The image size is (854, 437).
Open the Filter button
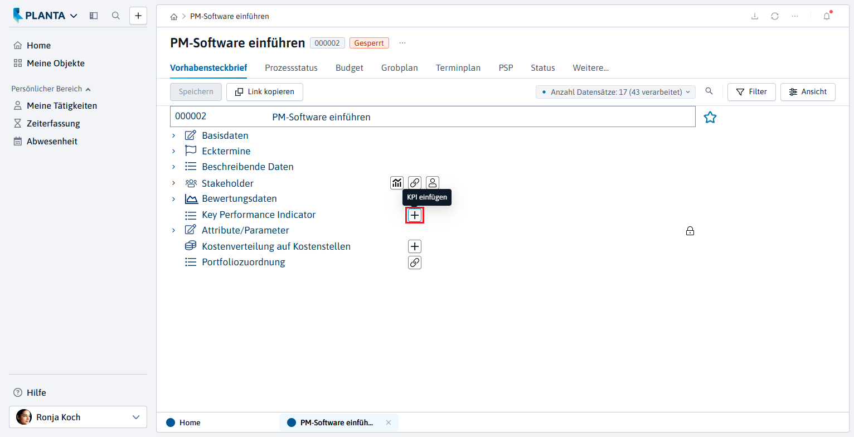[x=752, y=92]
